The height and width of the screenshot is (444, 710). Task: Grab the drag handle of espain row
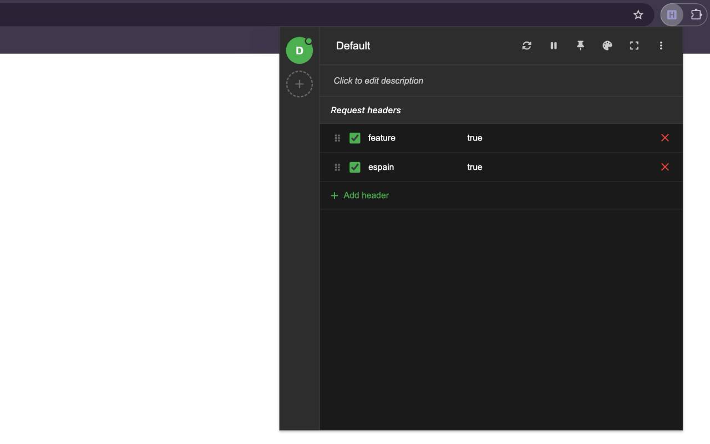(x=337, y=167)
